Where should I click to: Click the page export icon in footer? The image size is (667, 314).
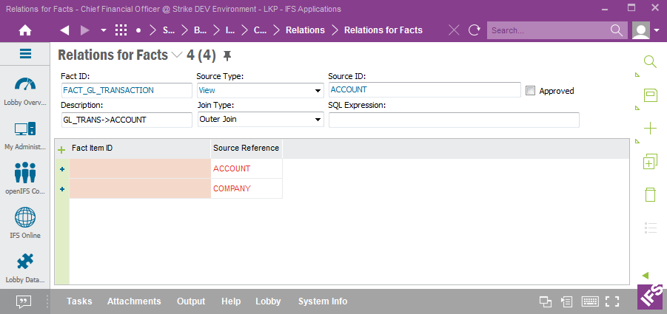pos(566,301)
